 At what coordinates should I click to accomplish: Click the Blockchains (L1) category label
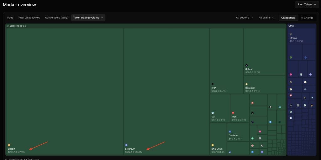click(x=18, y=26)
